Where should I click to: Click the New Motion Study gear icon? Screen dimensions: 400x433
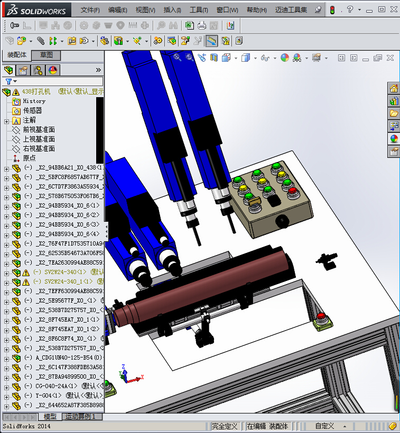(x=158, y=41)
